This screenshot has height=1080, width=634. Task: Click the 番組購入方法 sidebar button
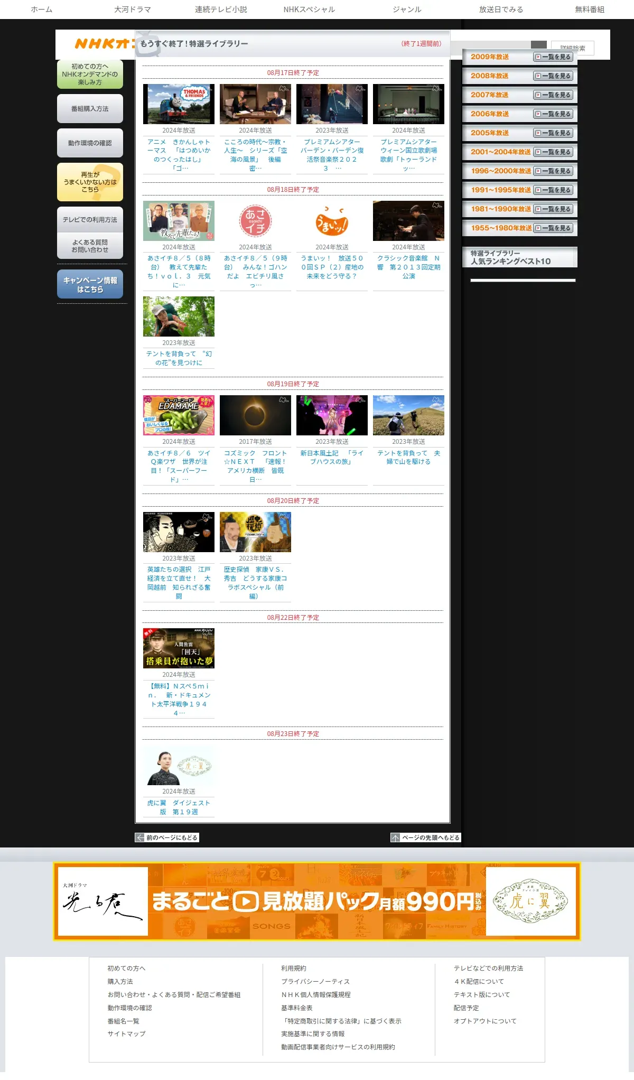[x=90, y=108]
